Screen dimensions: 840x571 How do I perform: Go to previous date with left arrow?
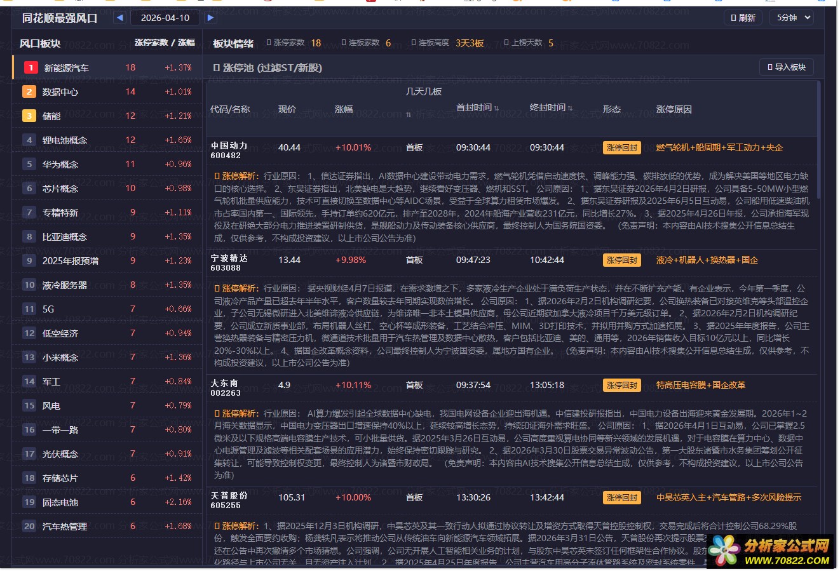[119, 18]
